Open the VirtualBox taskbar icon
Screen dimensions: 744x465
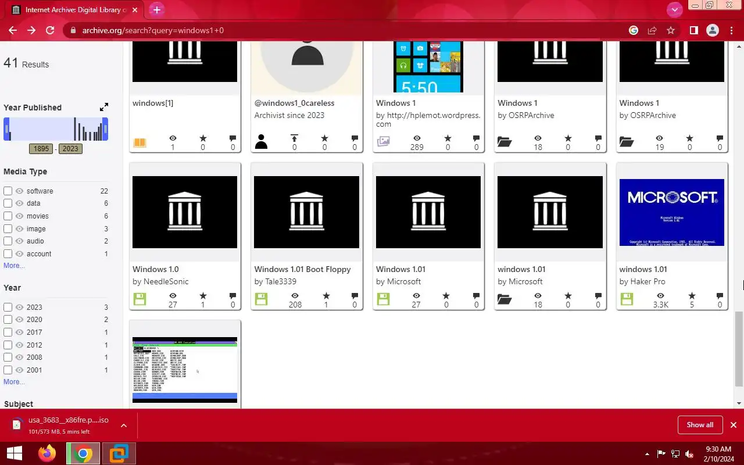pyautogui.click(x=119, y=453)
